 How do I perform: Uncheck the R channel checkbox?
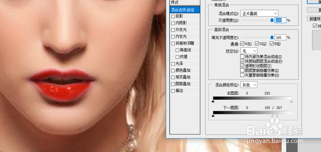point(242,44)
